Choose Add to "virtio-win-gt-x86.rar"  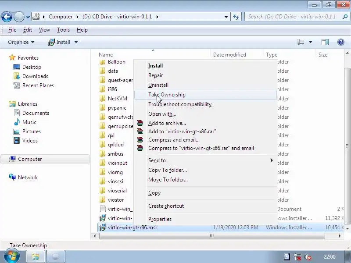coord(205,131)
